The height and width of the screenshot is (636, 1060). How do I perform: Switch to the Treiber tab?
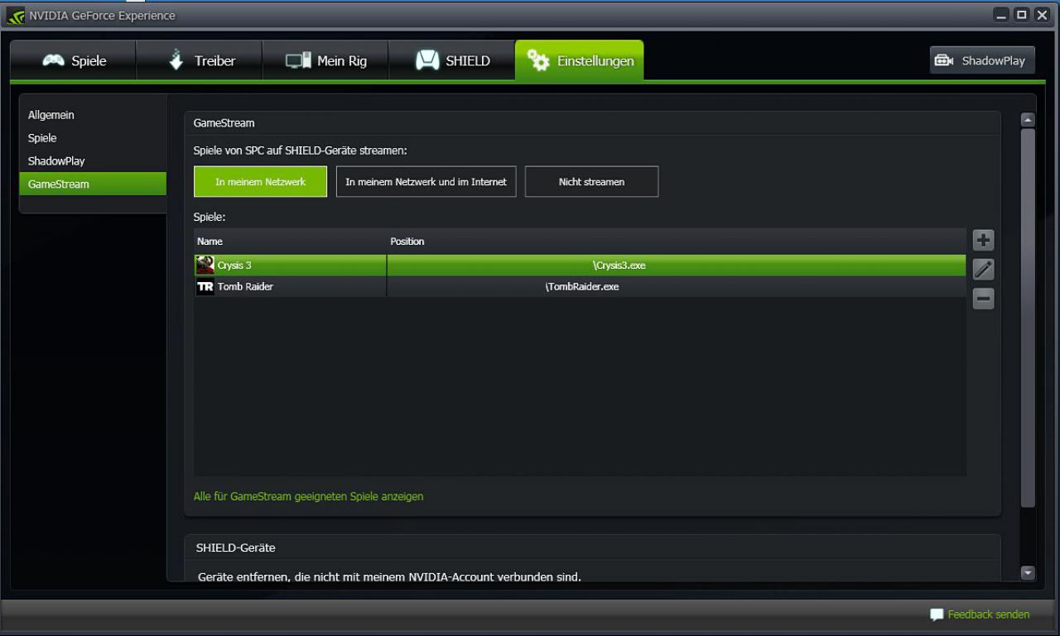(x=200, y=60)
